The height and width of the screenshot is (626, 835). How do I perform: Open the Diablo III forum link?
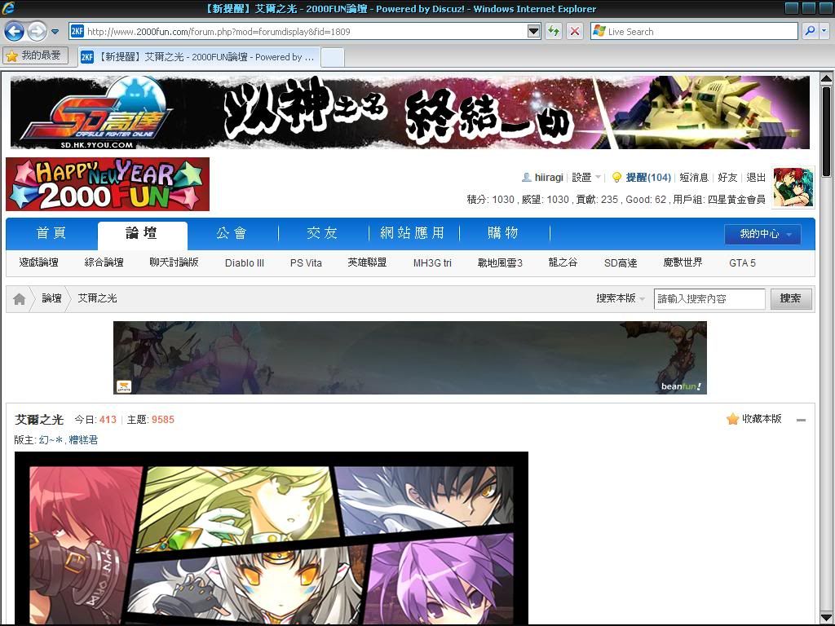(245, 263)
